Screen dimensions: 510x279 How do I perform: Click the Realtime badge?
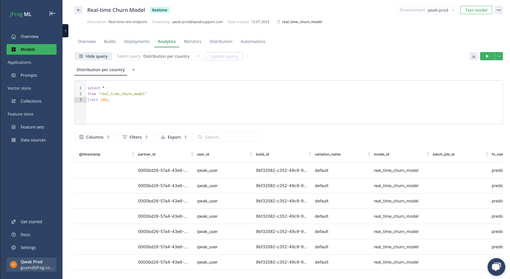(x=159, y=10)
